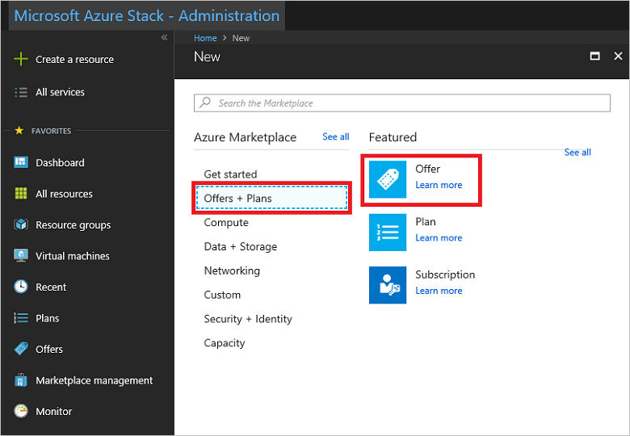Click Home in the breadcrumb
Viewport: 630px width, 436px height.
pos(205,38)
